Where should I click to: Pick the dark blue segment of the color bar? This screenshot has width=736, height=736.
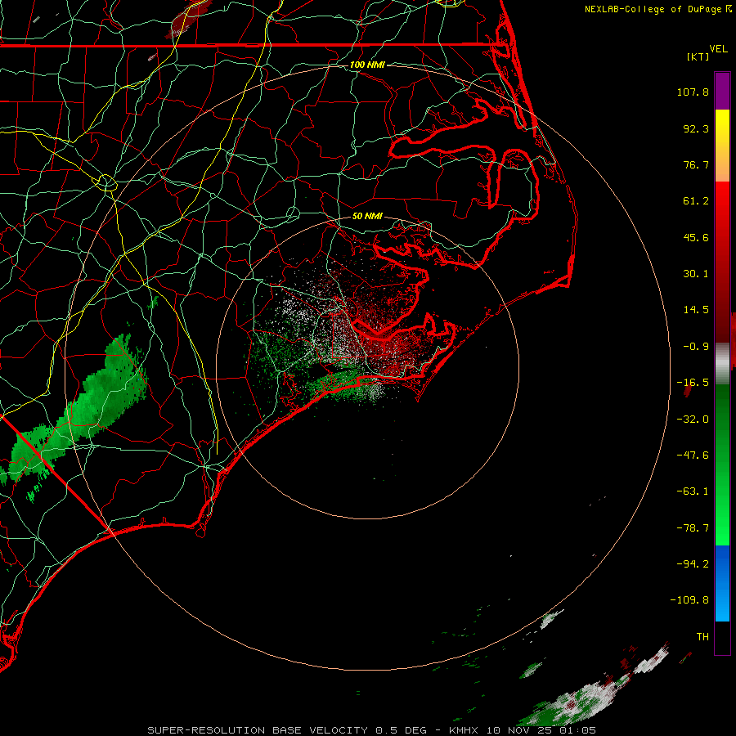click(722, 563)
